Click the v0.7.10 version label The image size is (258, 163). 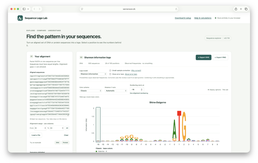(227, 38)
